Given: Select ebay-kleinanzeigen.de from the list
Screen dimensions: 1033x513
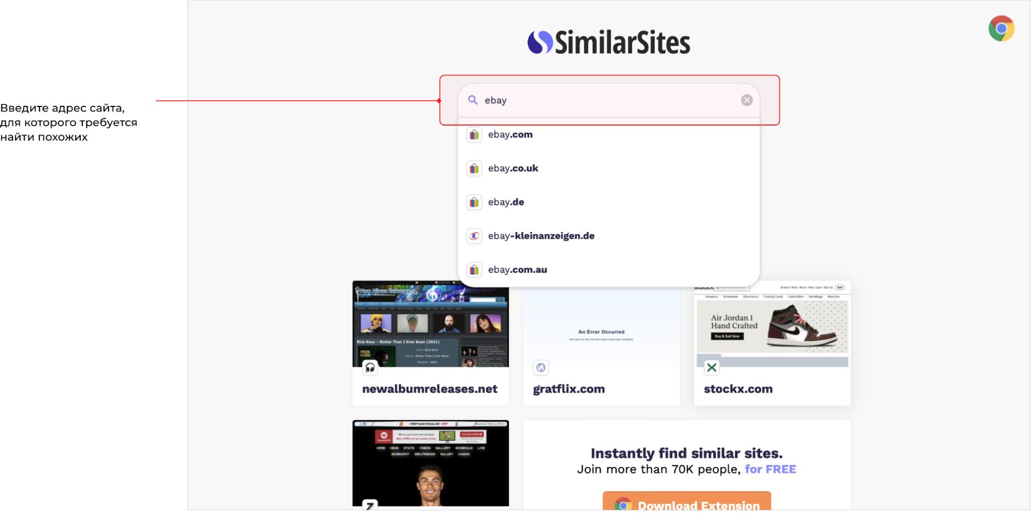Looking at the screenshot, I should tap(541, 236).
